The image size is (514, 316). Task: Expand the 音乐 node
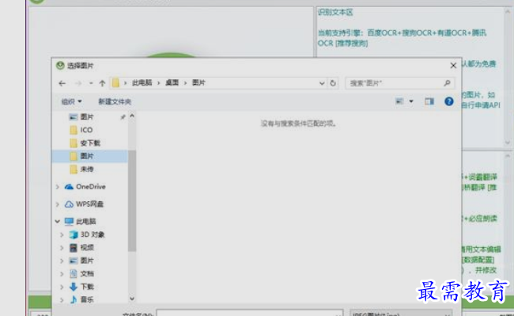click(x=62, y=299)
